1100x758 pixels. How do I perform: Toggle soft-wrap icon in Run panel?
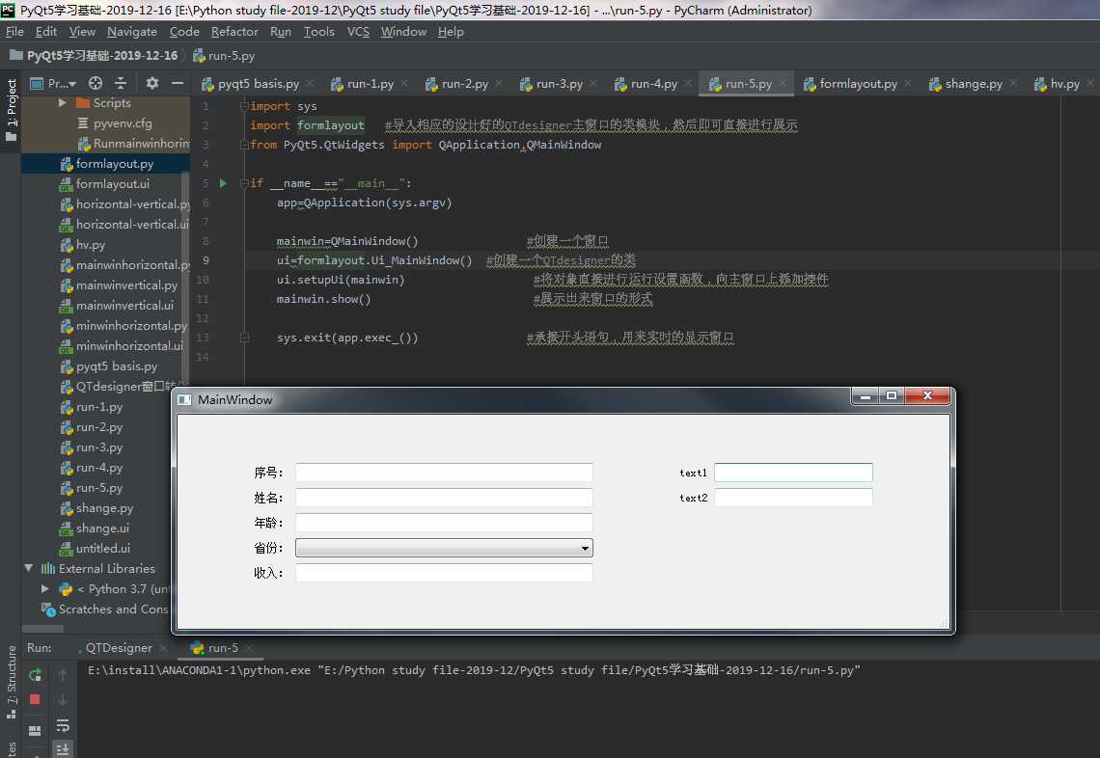point(63,725)
